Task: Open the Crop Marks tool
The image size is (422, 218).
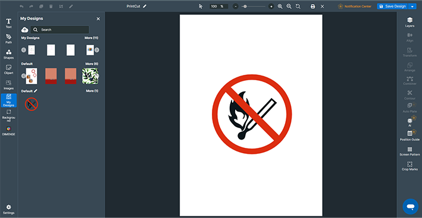Action: [410, 166]
